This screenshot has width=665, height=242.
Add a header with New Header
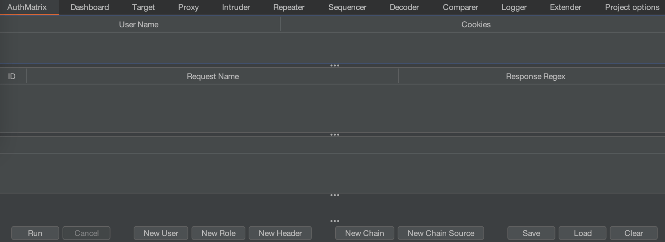click(x=280, y=233)
